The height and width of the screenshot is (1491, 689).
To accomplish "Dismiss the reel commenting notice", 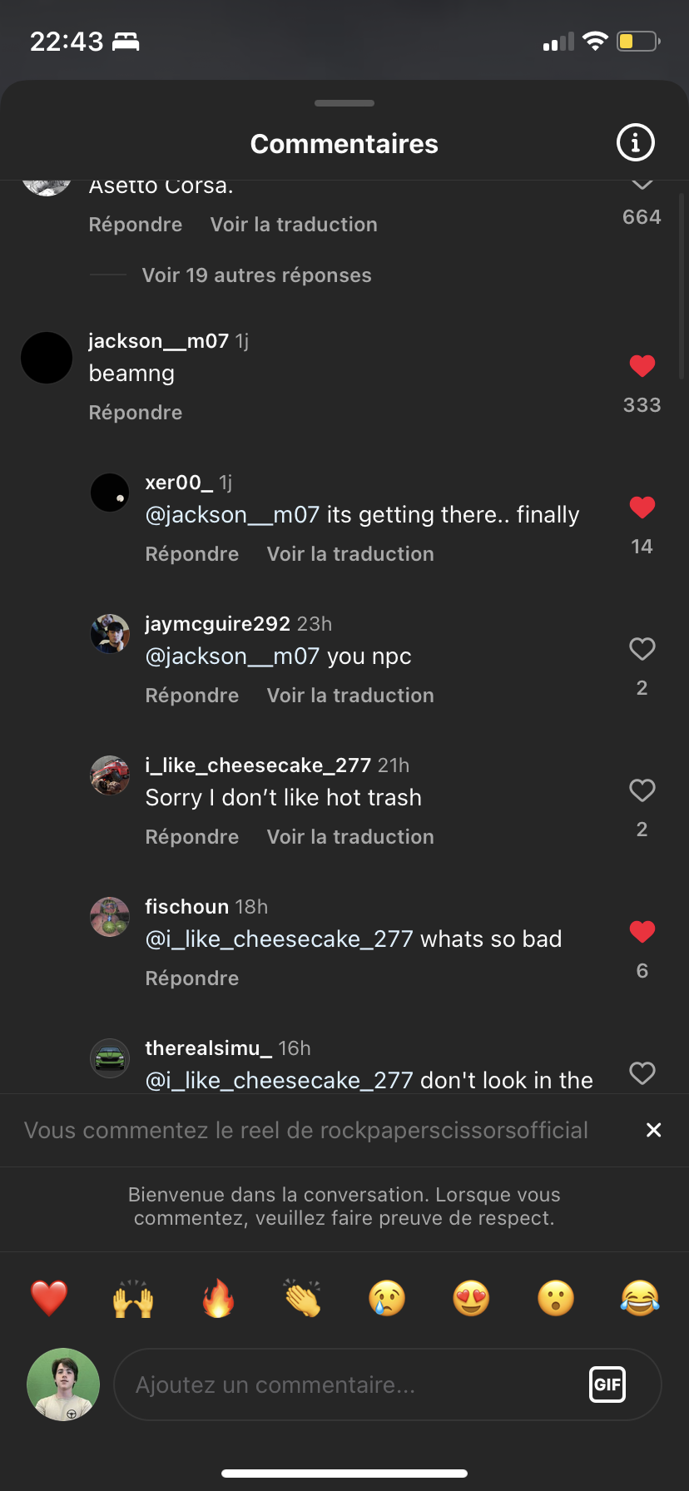I will pos(654,1130).
